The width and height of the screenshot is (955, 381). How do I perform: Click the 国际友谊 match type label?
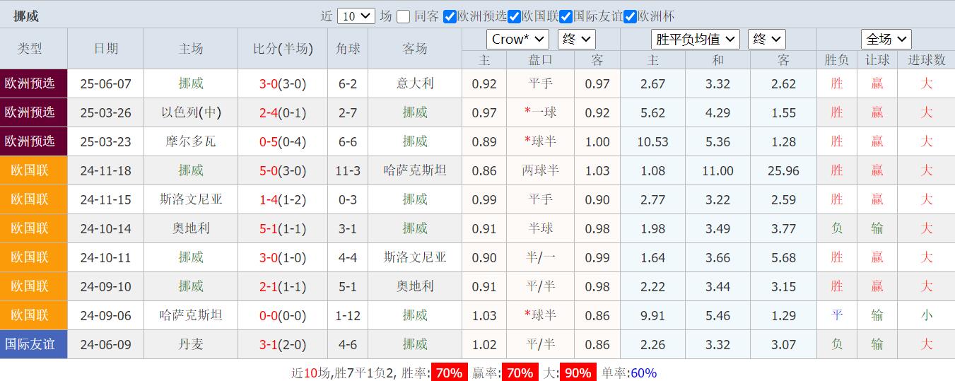[30, 344]
